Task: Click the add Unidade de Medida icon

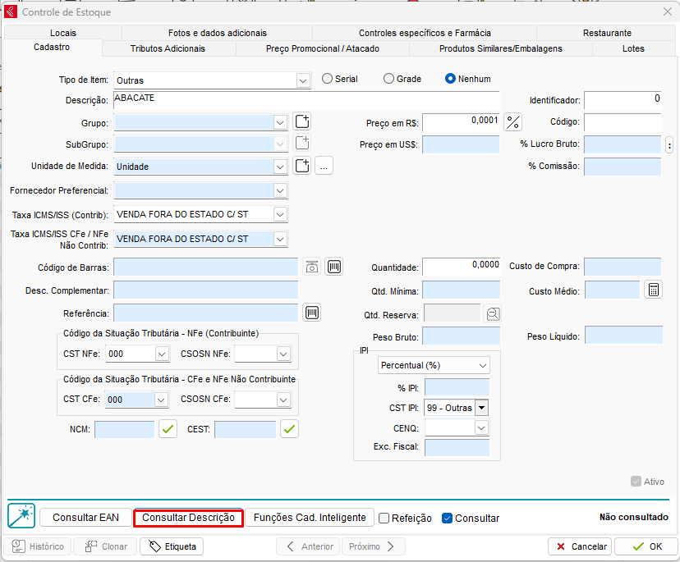Action: point(302,166)
